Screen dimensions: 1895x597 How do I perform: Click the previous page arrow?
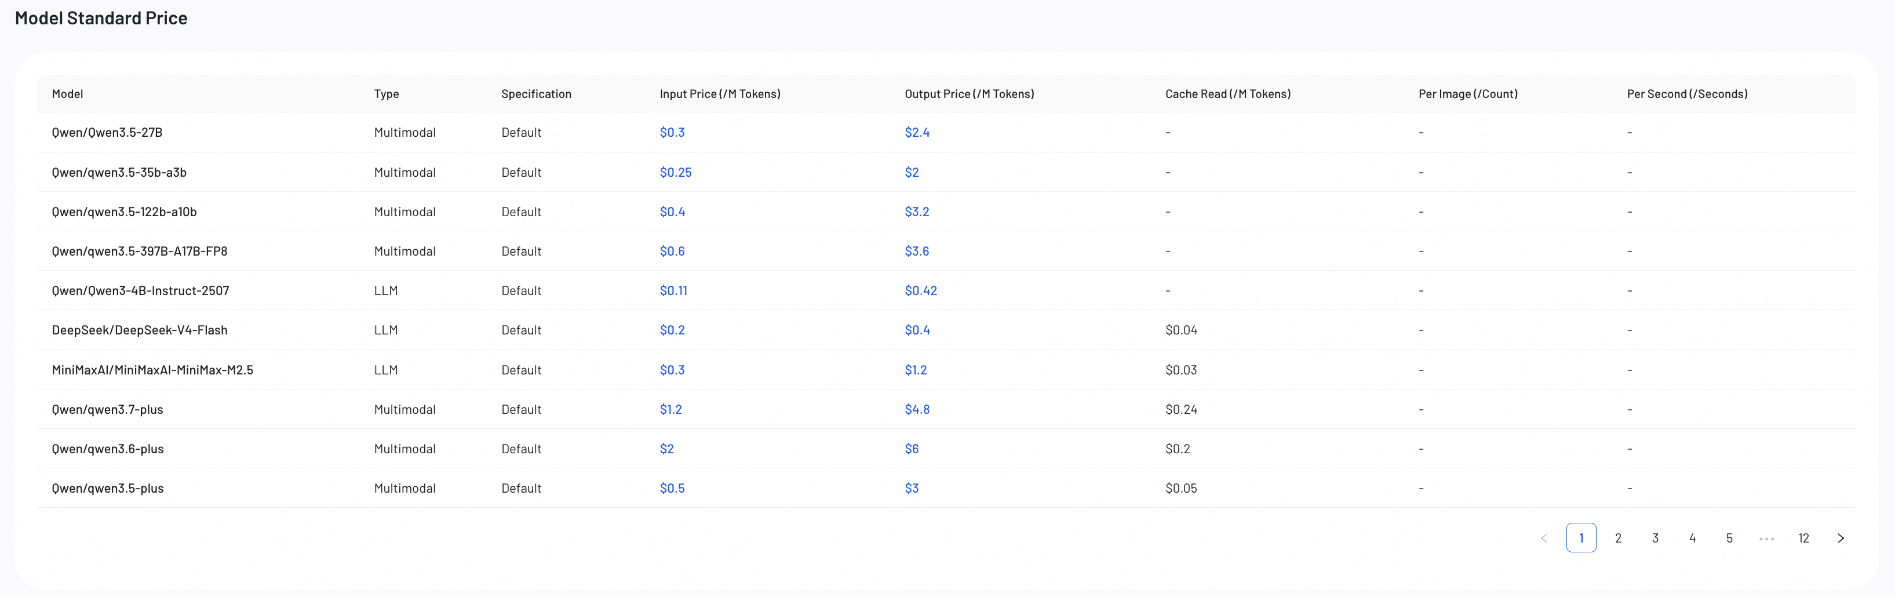1544,538
